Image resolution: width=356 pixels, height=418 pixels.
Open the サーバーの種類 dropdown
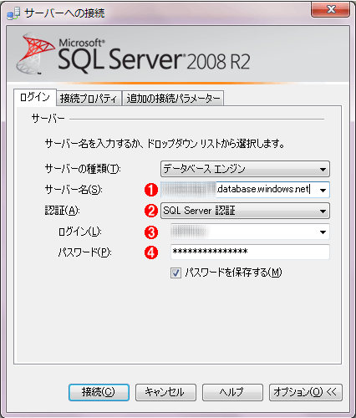point(245,169)
